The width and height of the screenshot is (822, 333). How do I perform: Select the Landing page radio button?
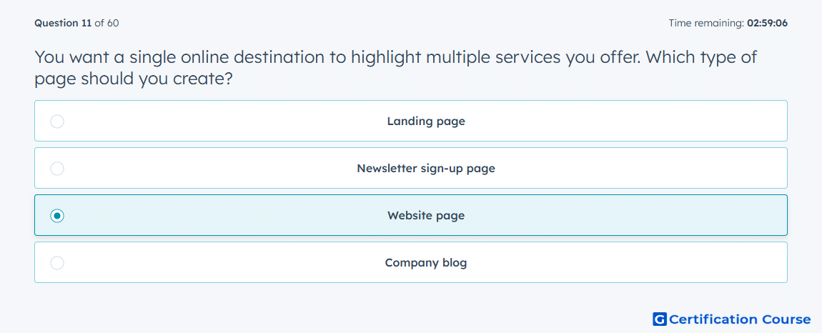click(x=57, y=121)
